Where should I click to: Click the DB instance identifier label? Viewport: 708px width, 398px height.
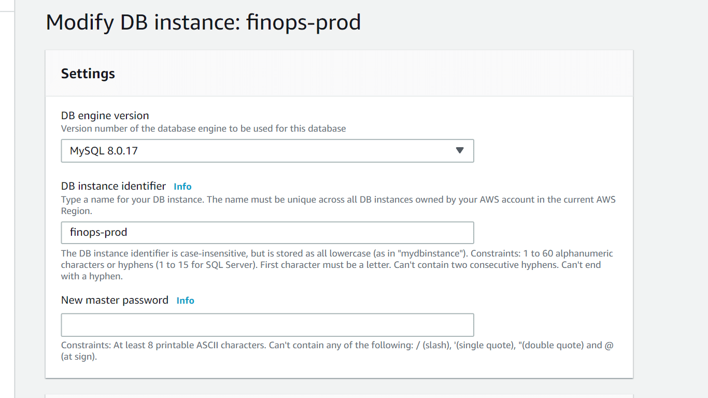pyautogui.click(x=114, y=186)
